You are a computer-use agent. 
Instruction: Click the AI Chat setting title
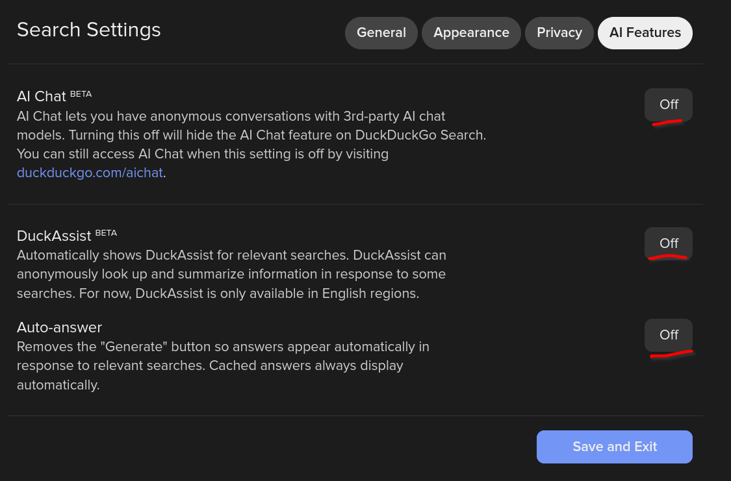42,96
